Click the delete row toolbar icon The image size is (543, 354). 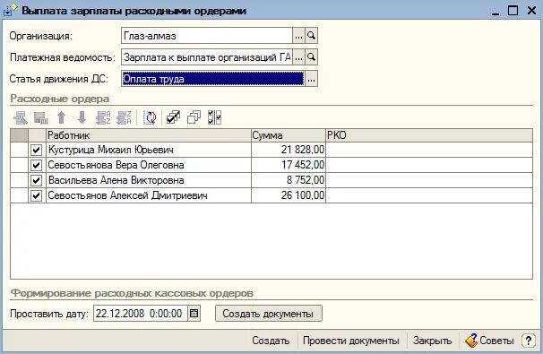pyautogui.click(x=41, y=117)
